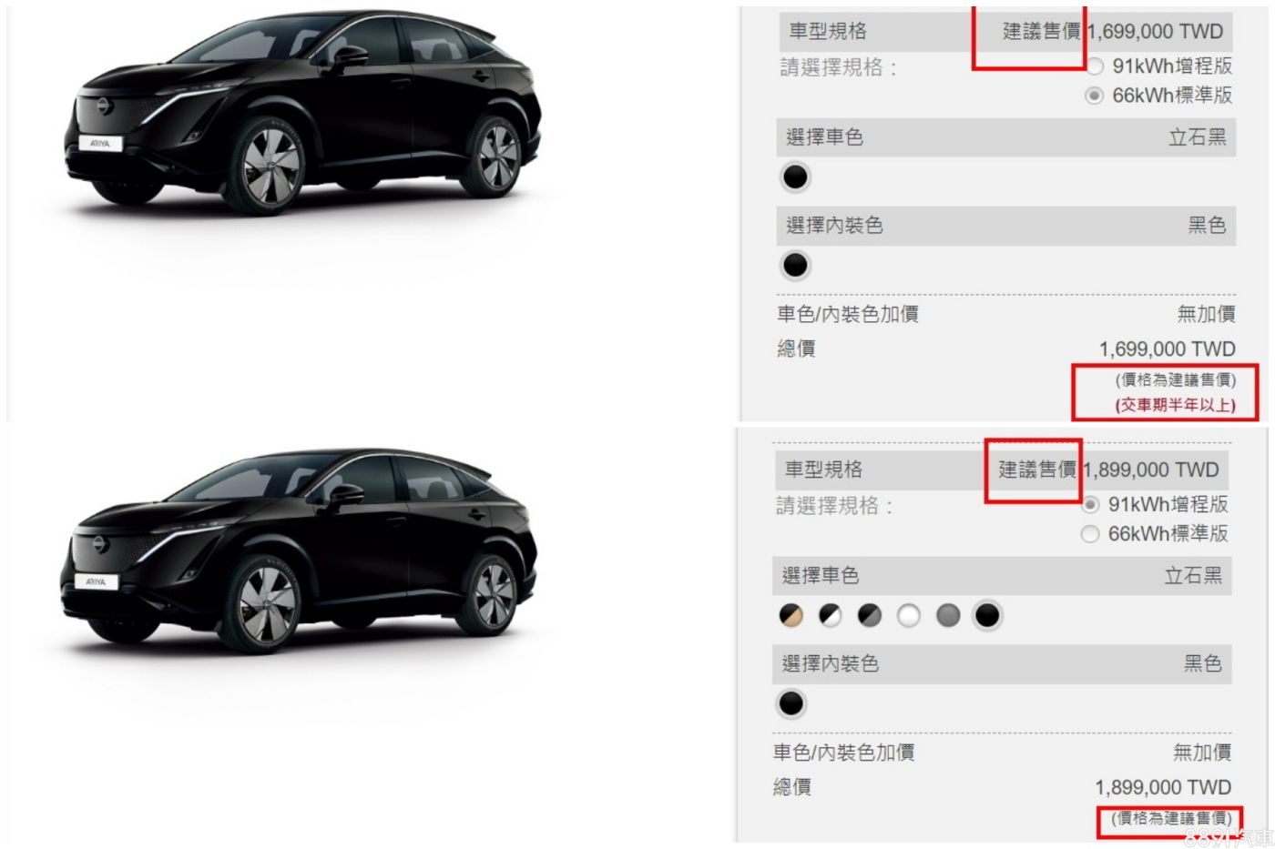The height and width of the screenshot is (849, 1275).
Task: Click the 1,899,000 TWD total price
Action: point(1163,788)
